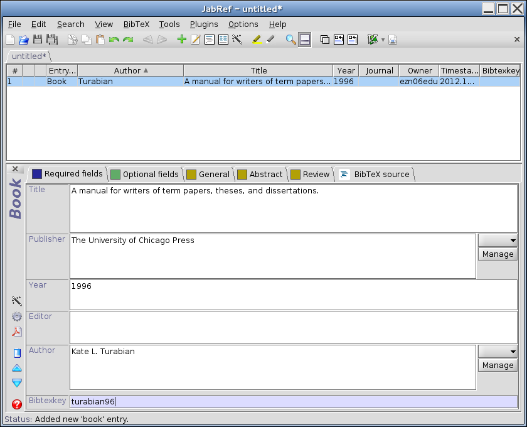Click the blue up arrow previous entry icon
The height and width of the screenshot is (427, 527).
(17, 368)
